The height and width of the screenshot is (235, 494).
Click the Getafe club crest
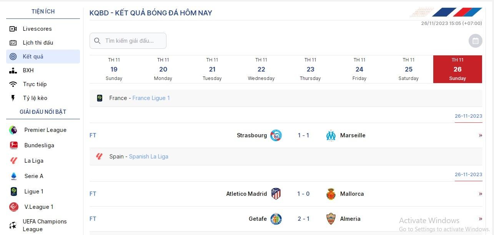point(276,219)
